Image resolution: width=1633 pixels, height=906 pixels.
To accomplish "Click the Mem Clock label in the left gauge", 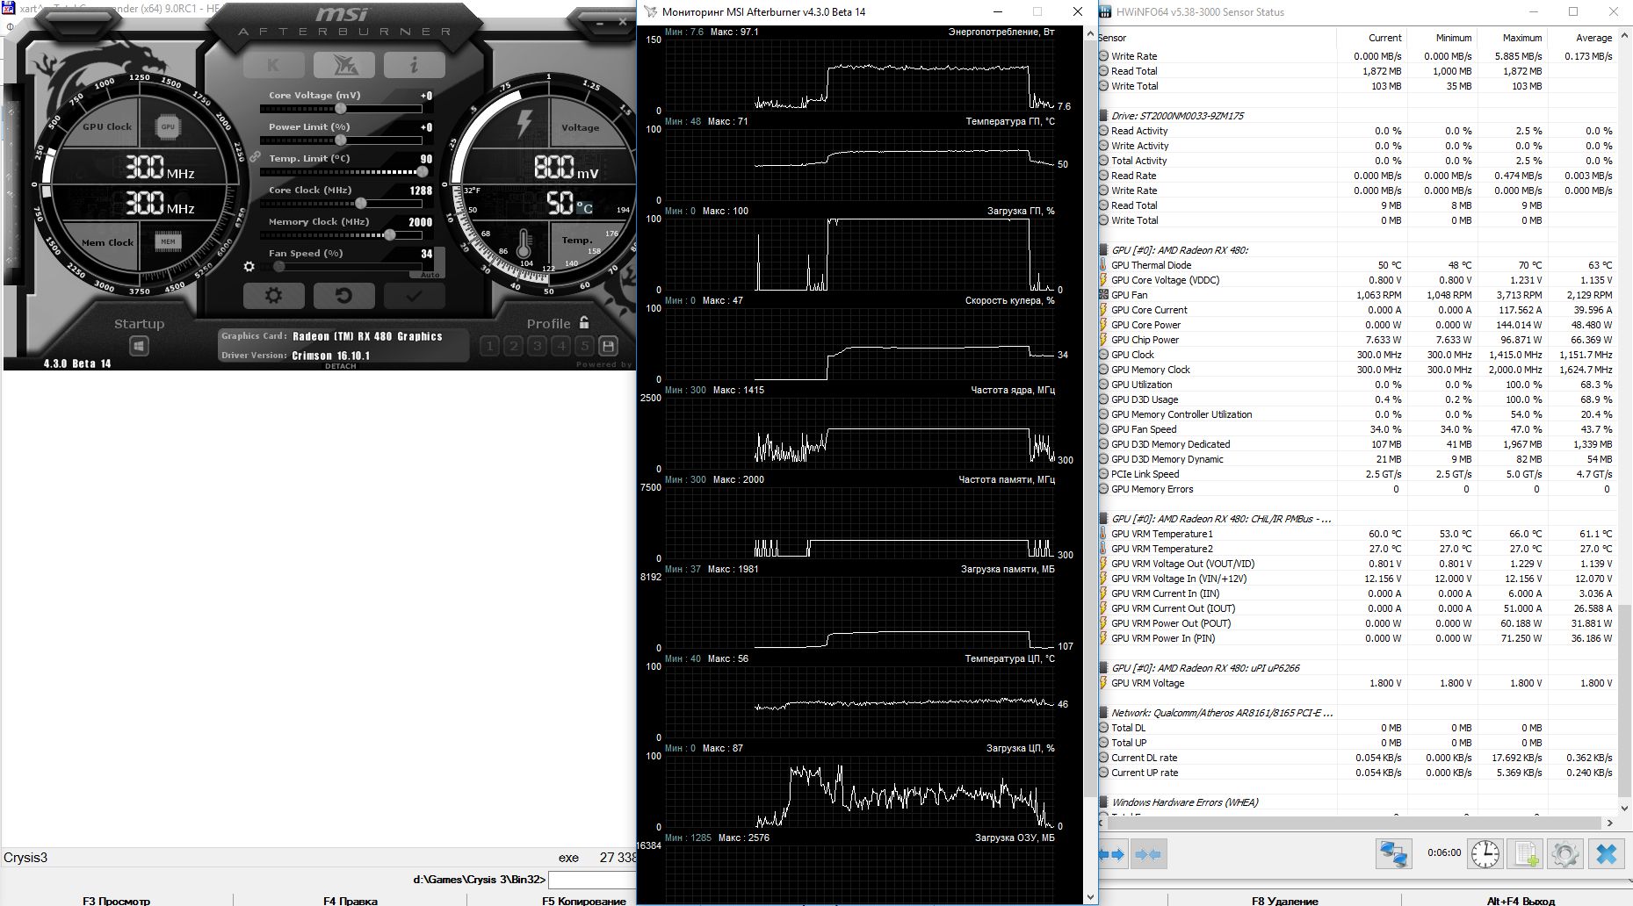I will pos(107,242).
